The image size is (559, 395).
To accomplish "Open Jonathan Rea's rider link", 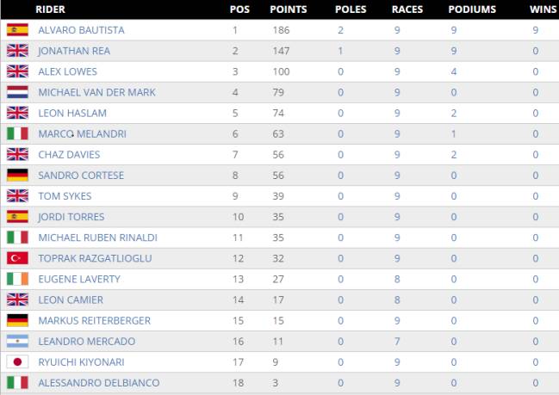I will (74, 51).
